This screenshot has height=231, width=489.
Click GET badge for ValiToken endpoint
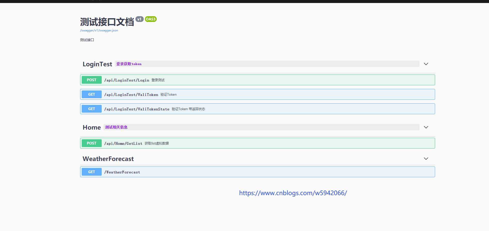(91, 94)
